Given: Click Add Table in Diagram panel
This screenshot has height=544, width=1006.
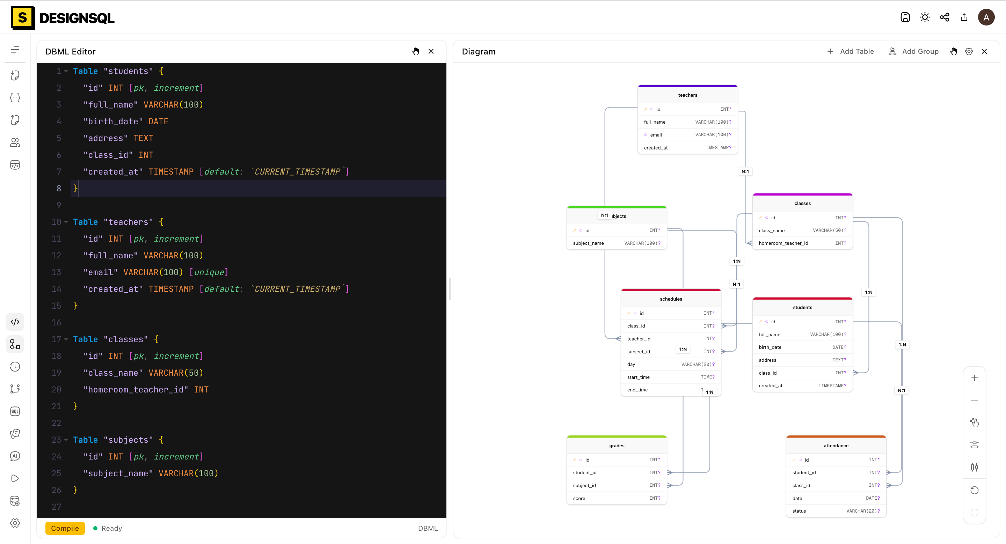Looking at the screenshot, I should click(x=851, y=52).
